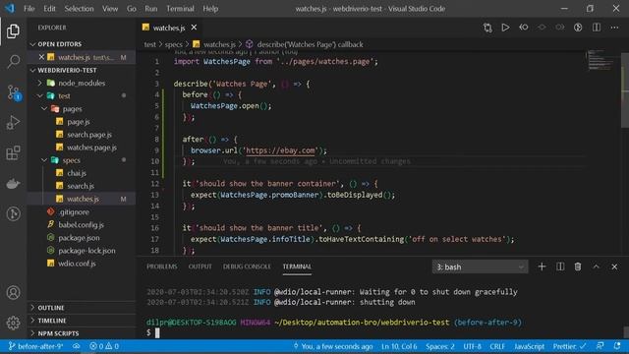Maximize the terminal panel size
629x354 pixels.
click(x=597, y=266)
